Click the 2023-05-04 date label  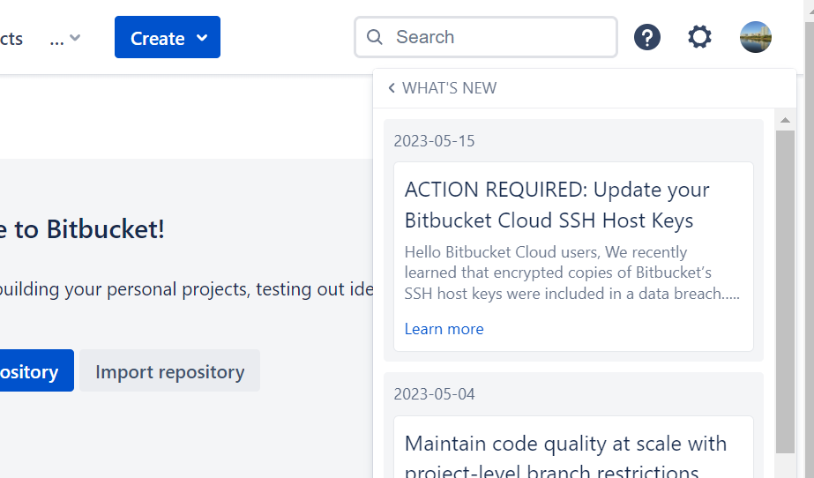[x=434, y=394]
